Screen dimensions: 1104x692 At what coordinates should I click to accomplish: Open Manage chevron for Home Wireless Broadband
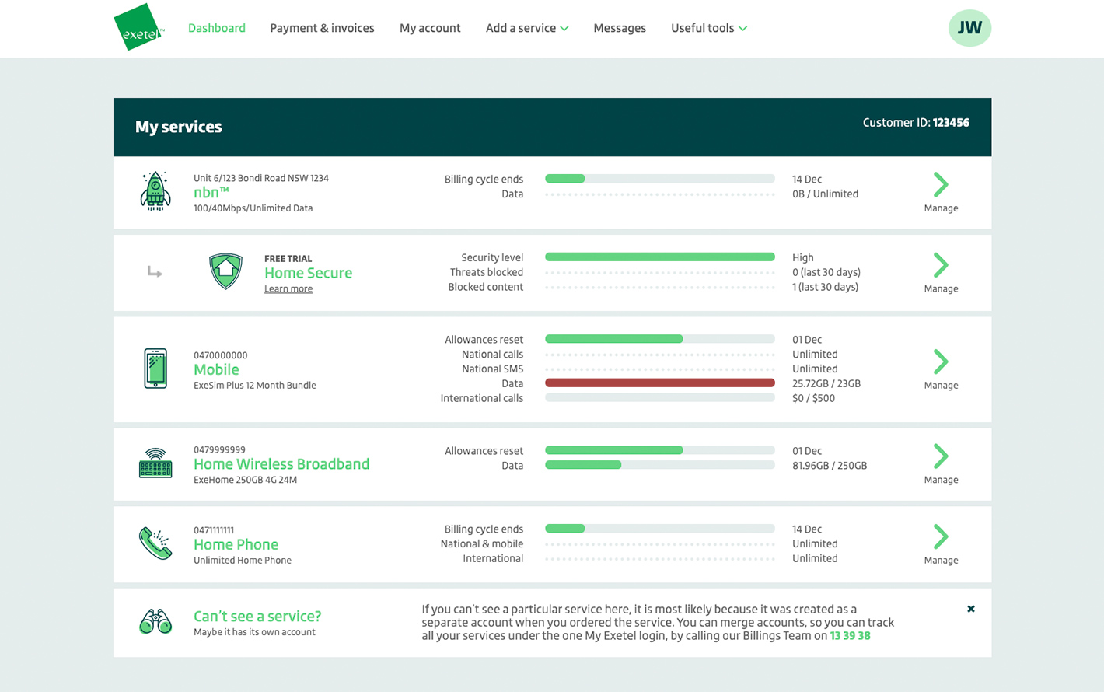click(x=941, y=456)
